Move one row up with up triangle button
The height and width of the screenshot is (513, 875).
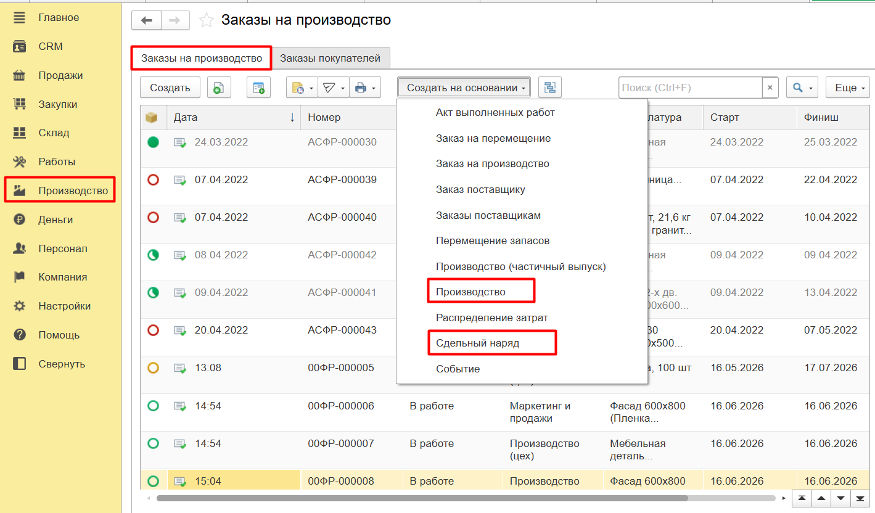(x=821, y=498)
